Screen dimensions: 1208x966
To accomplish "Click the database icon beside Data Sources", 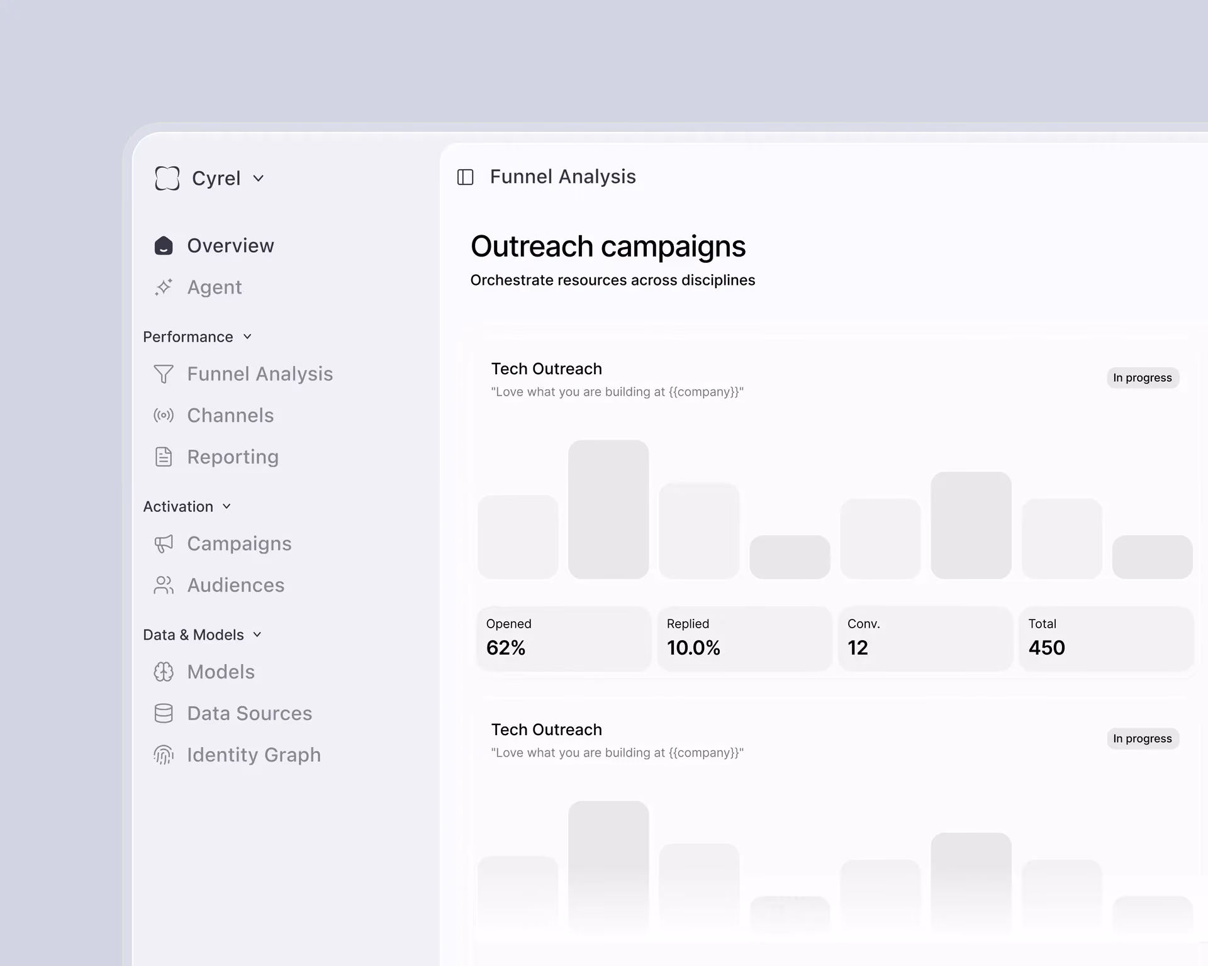I will [164, 713].
